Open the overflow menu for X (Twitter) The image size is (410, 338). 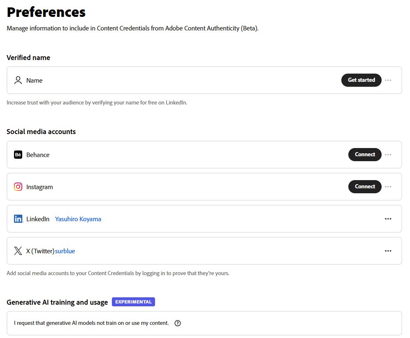[388, 250]
